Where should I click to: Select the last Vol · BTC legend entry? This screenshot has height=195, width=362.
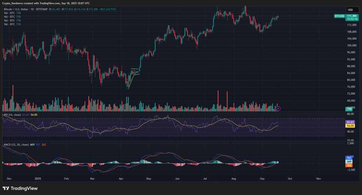[12, 24]
